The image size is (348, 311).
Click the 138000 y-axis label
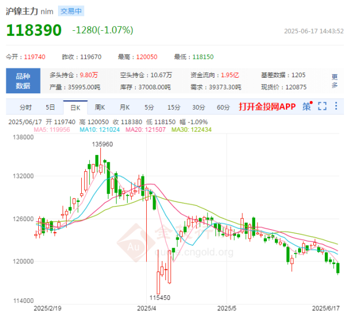point(23,137)
